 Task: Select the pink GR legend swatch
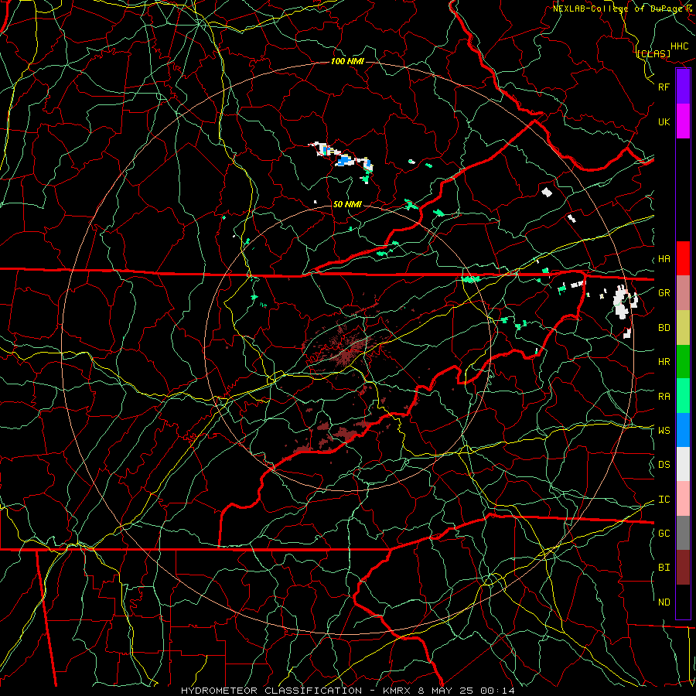[x=683, y=292]
